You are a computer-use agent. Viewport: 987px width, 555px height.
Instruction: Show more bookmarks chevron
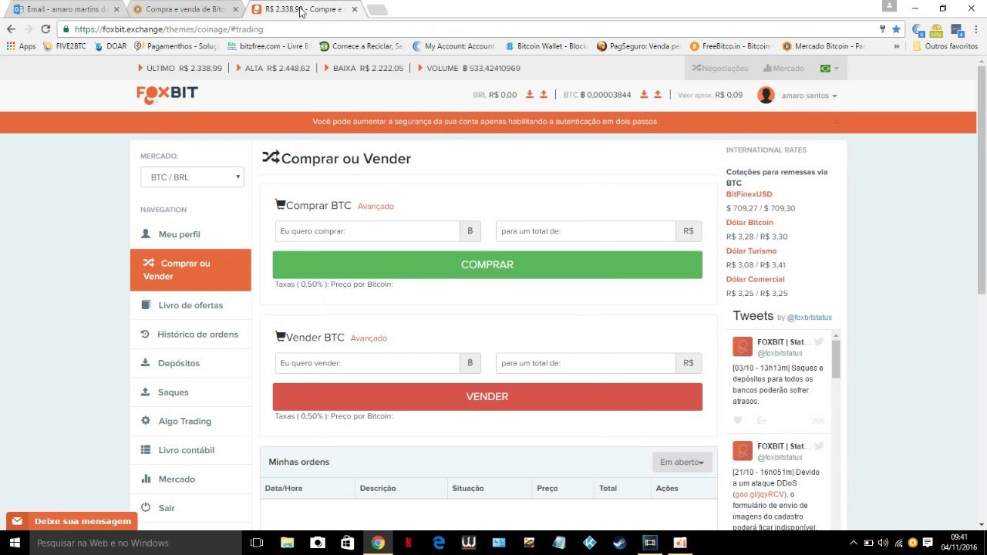tap(896, 46)
